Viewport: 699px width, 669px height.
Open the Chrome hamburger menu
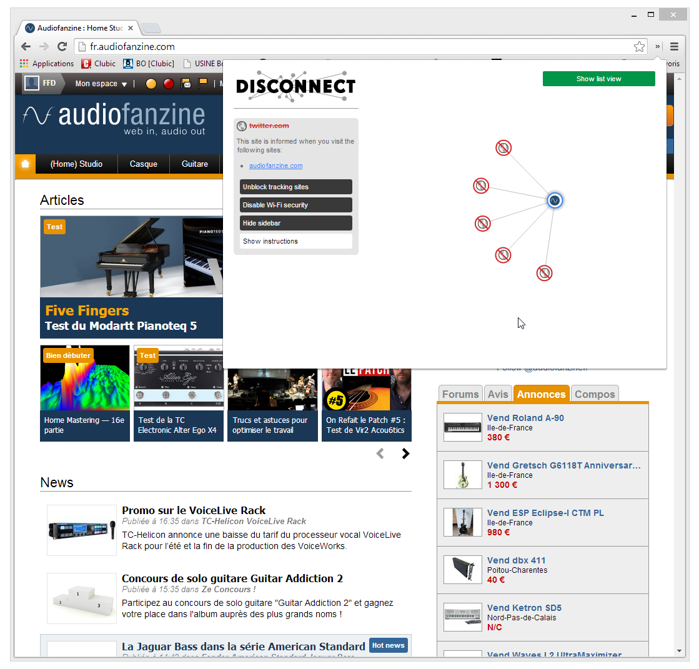(x=674, y=46)
